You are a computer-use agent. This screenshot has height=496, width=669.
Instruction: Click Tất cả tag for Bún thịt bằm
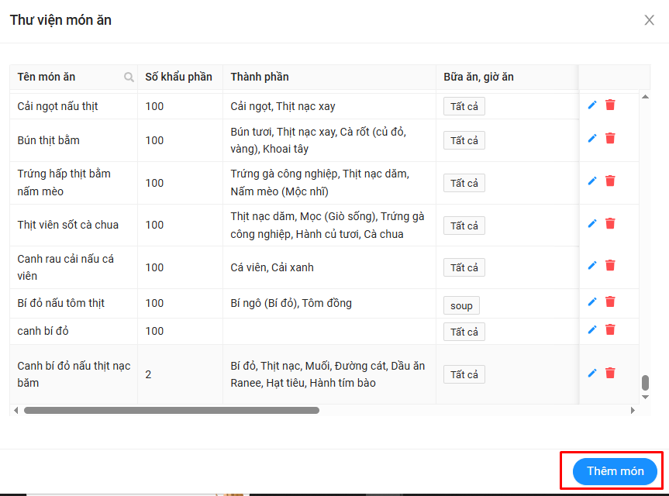click(x=464, y=140)
